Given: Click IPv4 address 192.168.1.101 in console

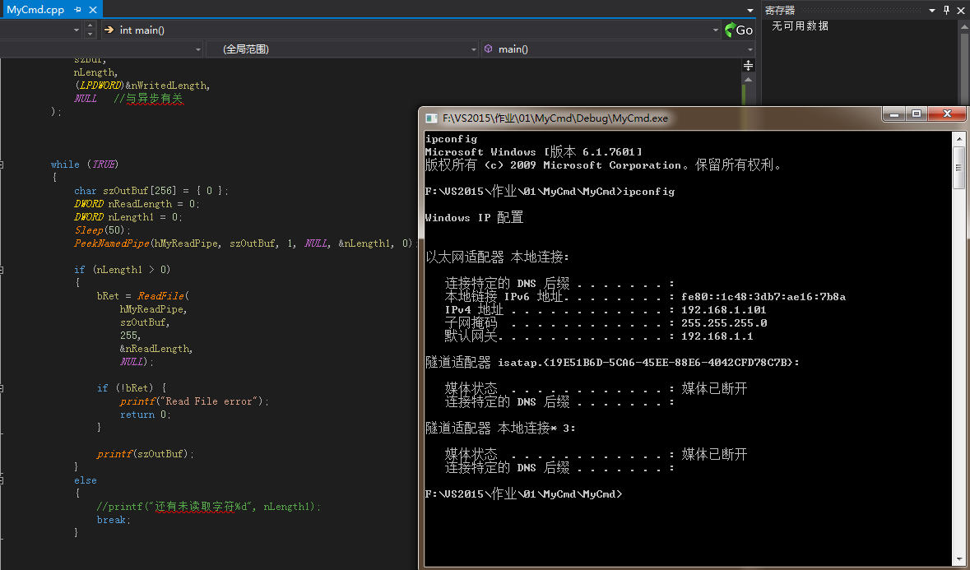Looking at the screenshot, I should [724, 310].
